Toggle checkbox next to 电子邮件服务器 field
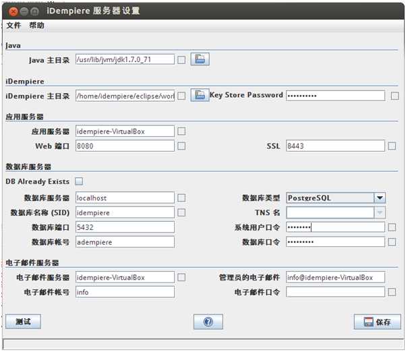Viewport: 406px width, 352px height. [x=181, y=277]
